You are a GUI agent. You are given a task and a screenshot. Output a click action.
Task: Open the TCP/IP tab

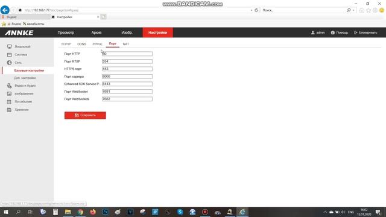(x=66, y=44)
